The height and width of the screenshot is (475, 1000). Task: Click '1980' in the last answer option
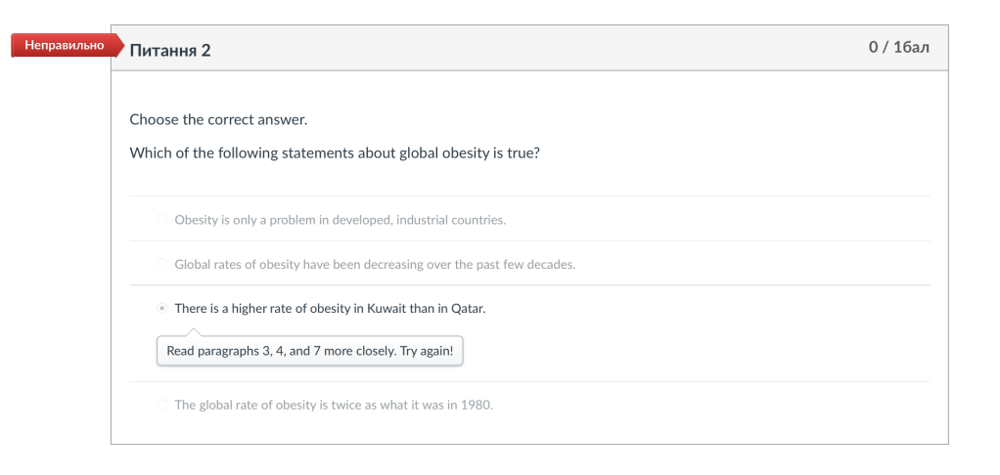[x=476, y=406]
